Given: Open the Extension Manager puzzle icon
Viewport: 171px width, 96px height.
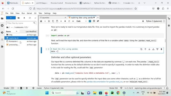Looking at the screenshot, I should pyautogui.click(x=2, y=46).
